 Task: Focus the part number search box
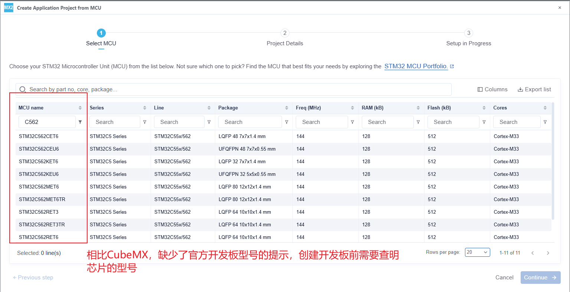(233, 89)
